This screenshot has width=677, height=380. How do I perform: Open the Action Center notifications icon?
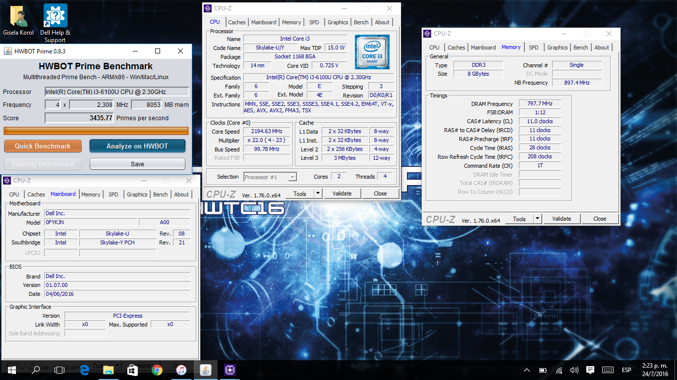click(590, 370)
